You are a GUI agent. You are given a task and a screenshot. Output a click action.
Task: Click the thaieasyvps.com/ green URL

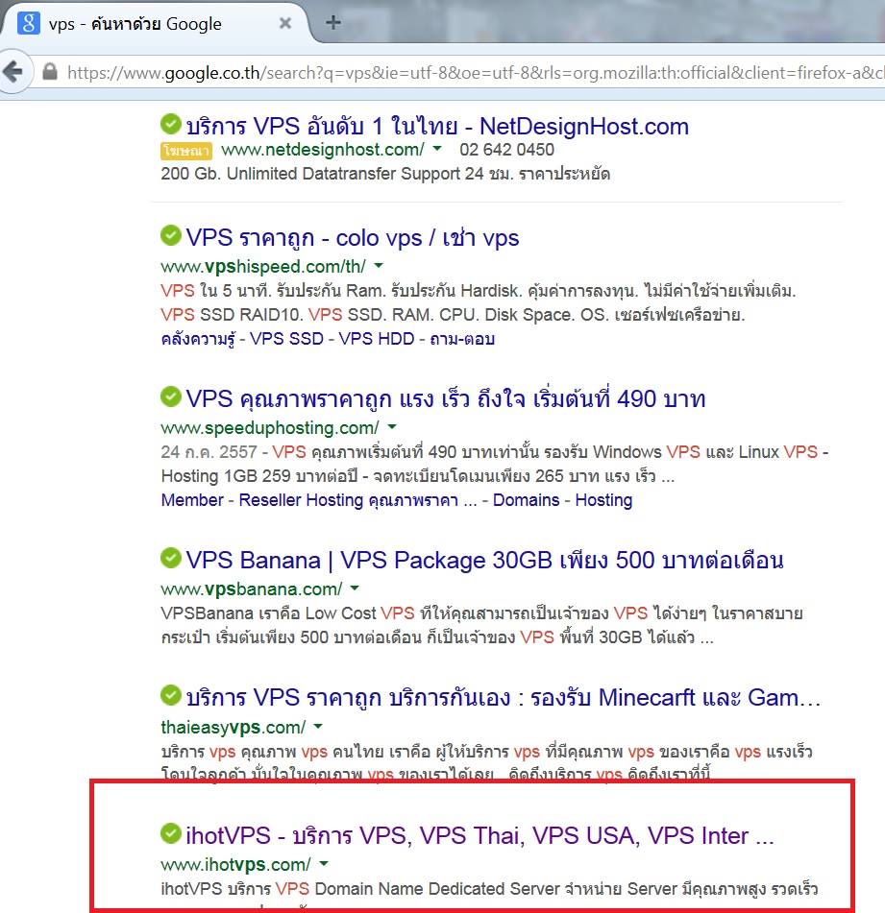(234, 728)
